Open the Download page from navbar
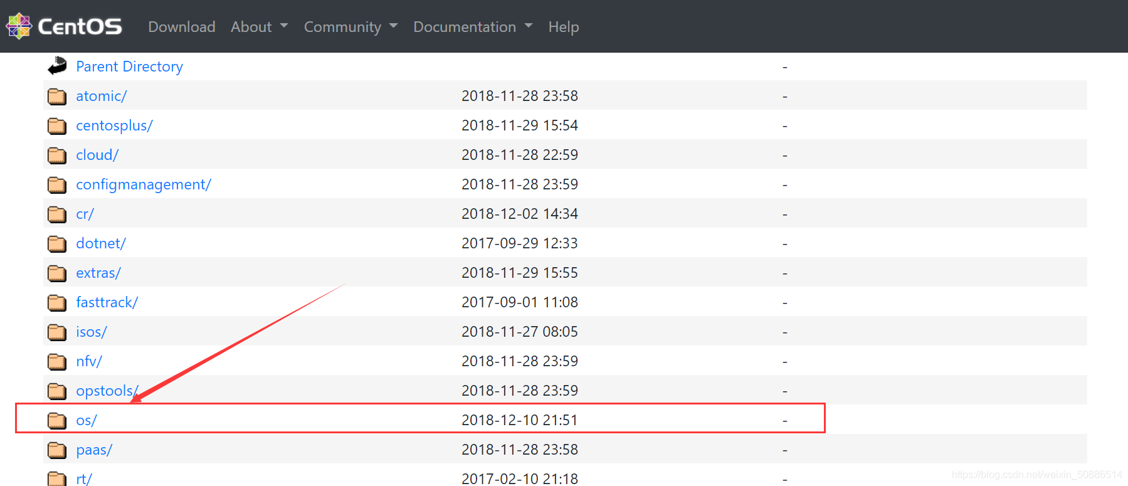Viewport: 1128px width, 486px height. point(181,27)
